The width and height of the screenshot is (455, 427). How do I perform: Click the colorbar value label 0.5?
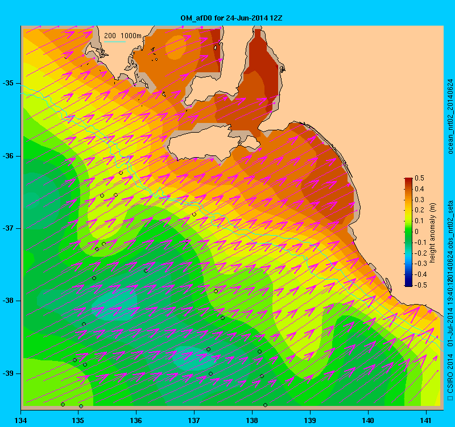pyautogui.click(x=419, y=178)
